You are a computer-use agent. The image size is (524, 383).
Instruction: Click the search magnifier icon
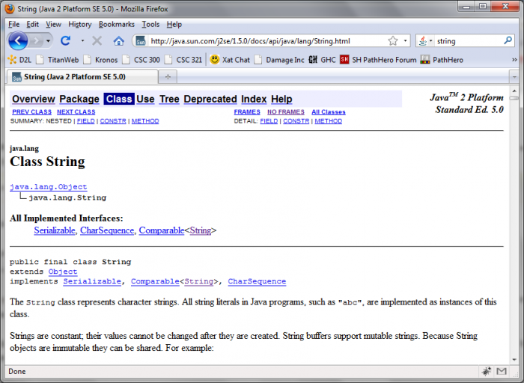coord(508,40)
